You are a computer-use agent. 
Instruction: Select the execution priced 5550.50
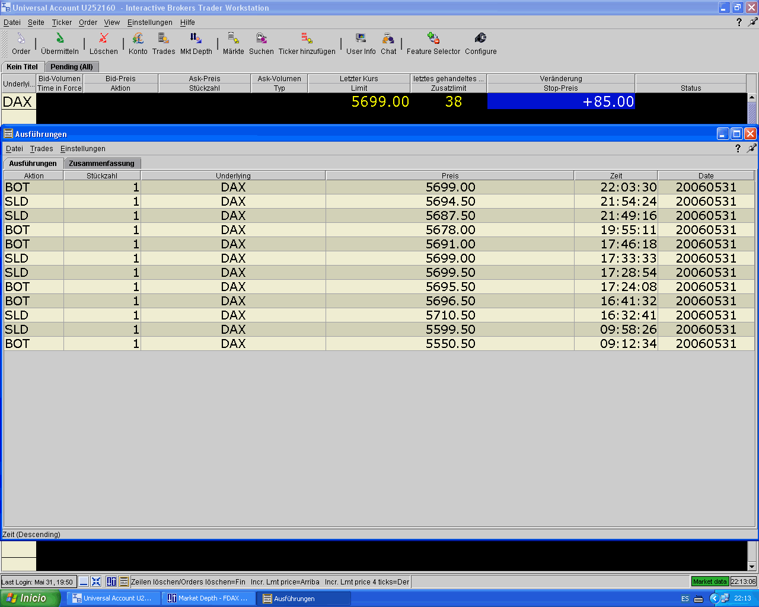coord(379,344)
